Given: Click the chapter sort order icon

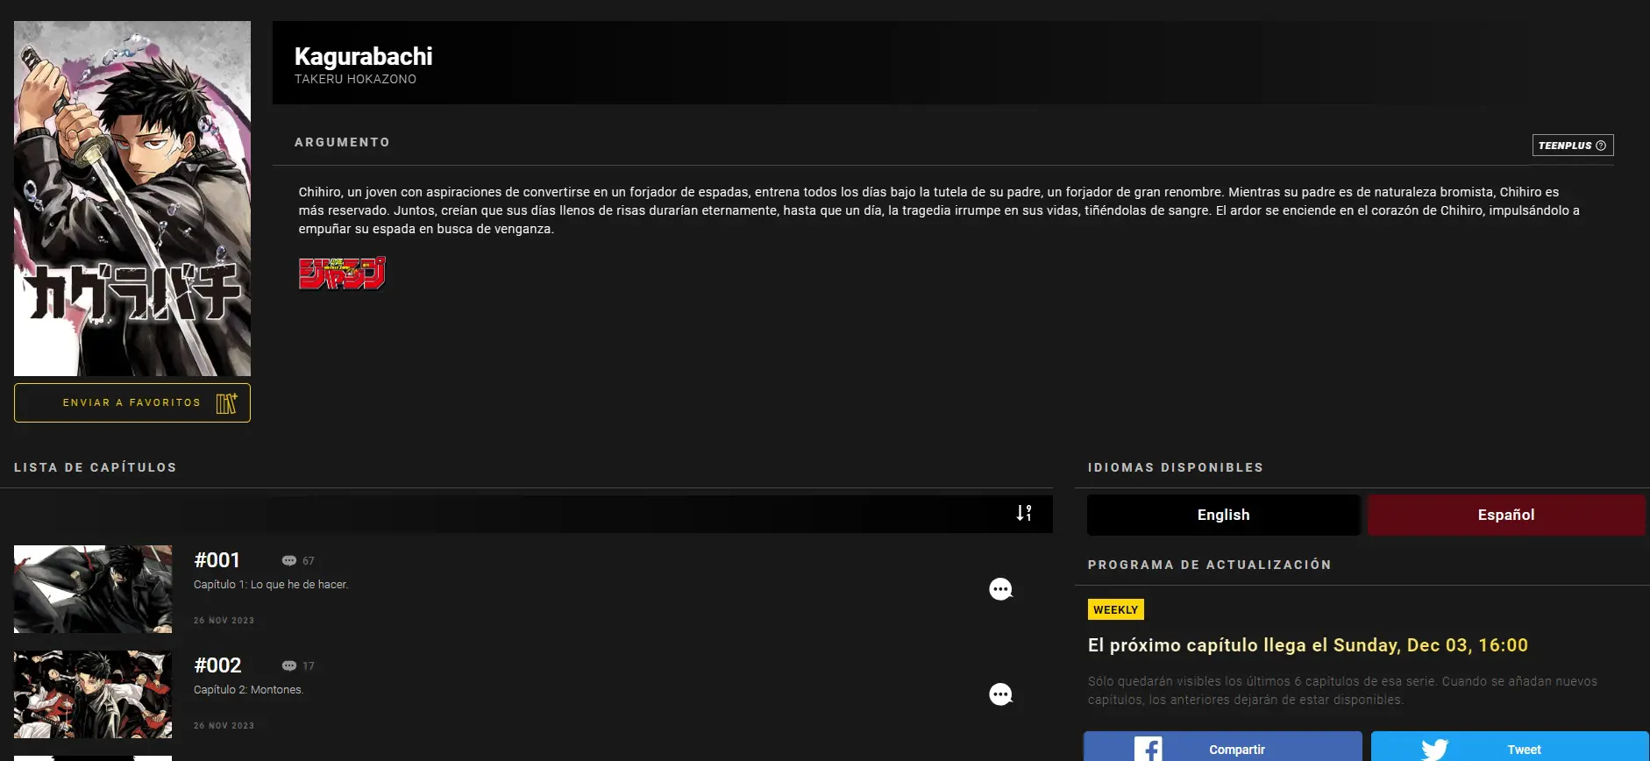Looking at the screenshot, I should coord(1024,513).
